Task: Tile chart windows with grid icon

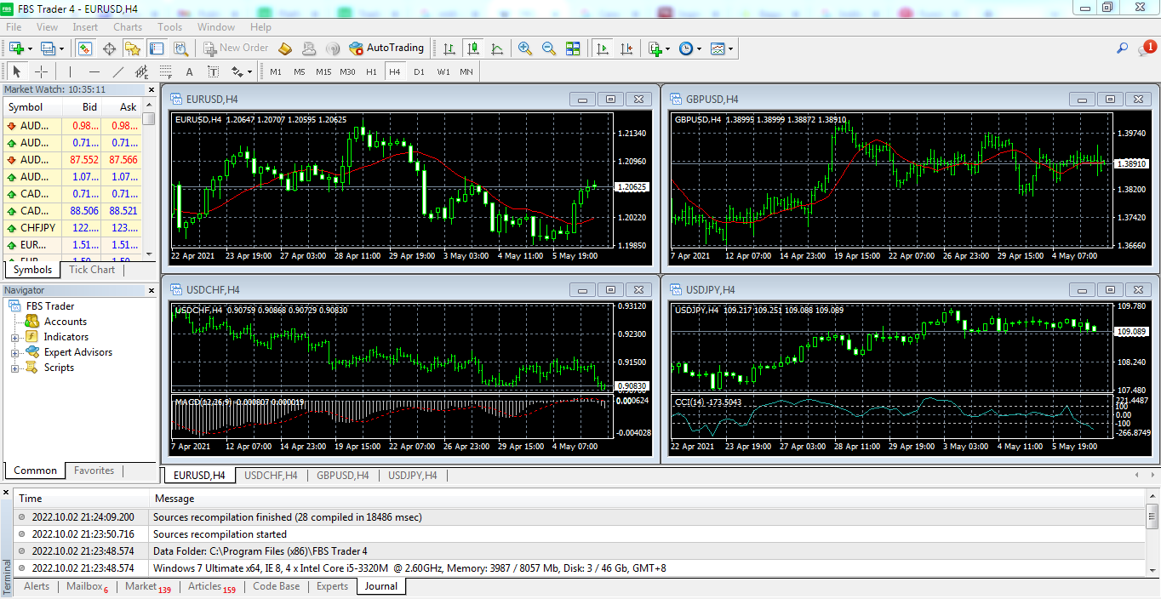Action: click(x=573, y=48)
